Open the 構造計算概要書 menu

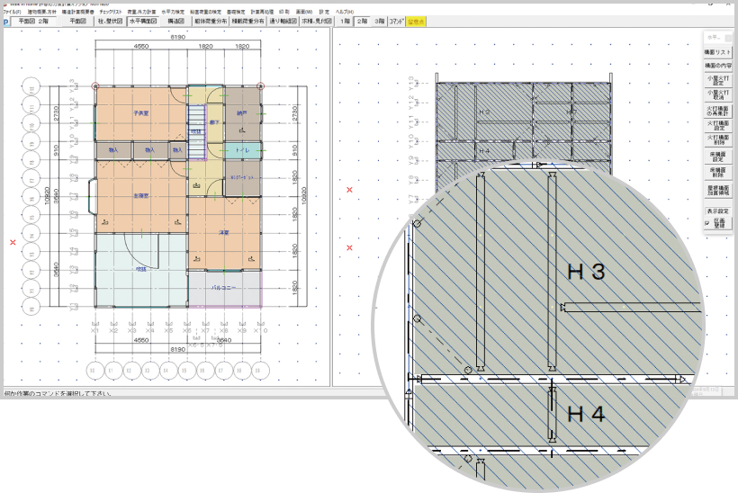[x=77, y=12]
